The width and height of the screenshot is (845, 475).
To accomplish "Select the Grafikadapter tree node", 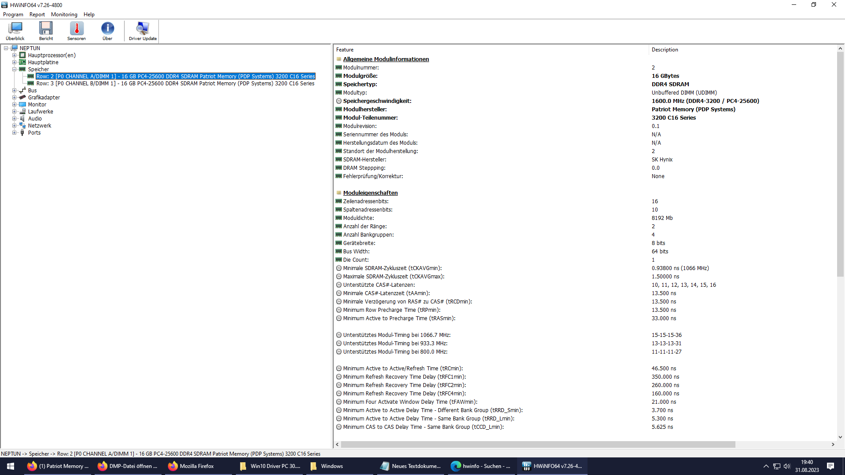I will point(44,98).
